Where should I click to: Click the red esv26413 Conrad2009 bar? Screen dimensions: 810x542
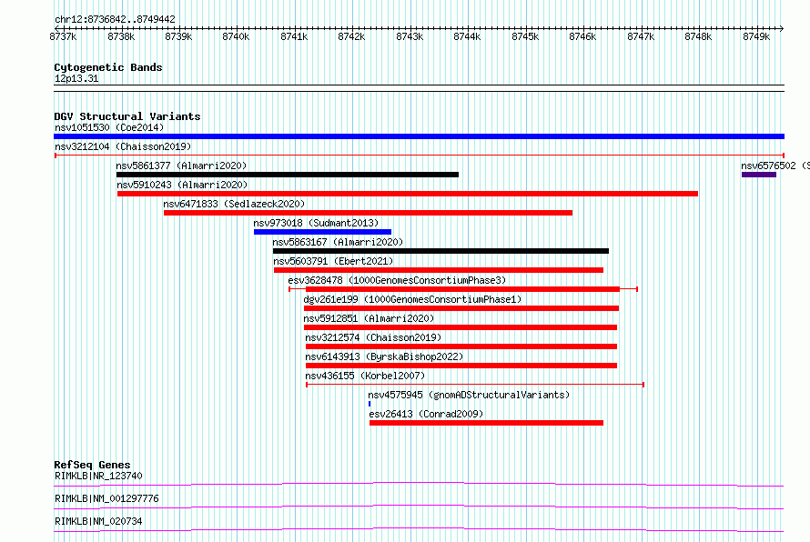point(486,423)
